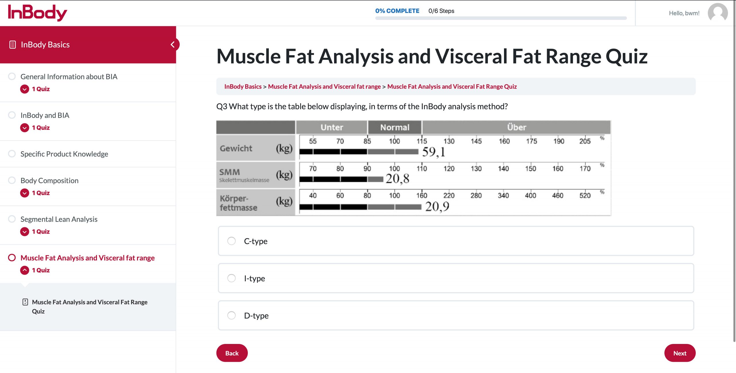Open the user profile avatar
736x373 pixels.
[718, 13]
